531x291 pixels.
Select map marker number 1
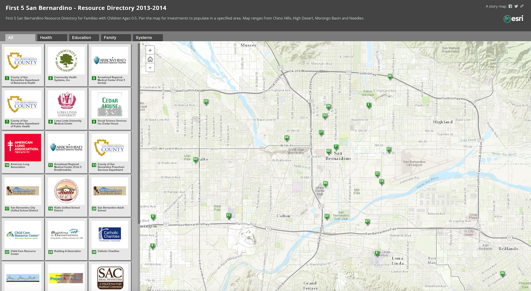(x=368, y=105)
